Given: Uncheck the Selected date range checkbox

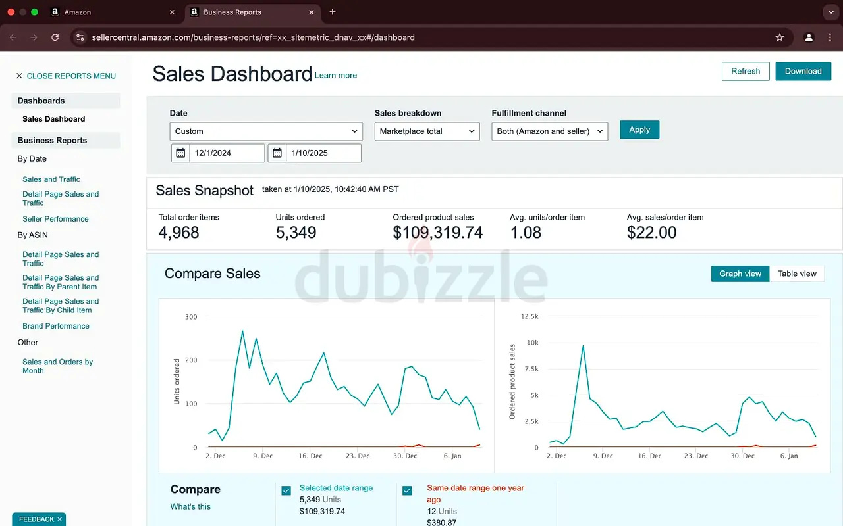Looking at the screenshot, I should (x=286, y=490).
